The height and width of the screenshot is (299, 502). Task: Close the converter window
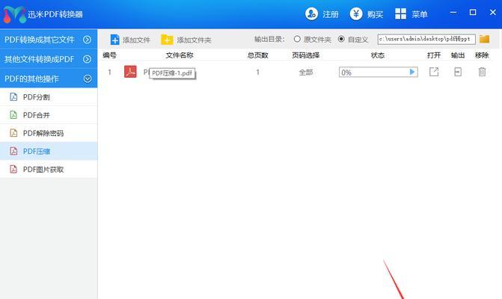[493, 13]
